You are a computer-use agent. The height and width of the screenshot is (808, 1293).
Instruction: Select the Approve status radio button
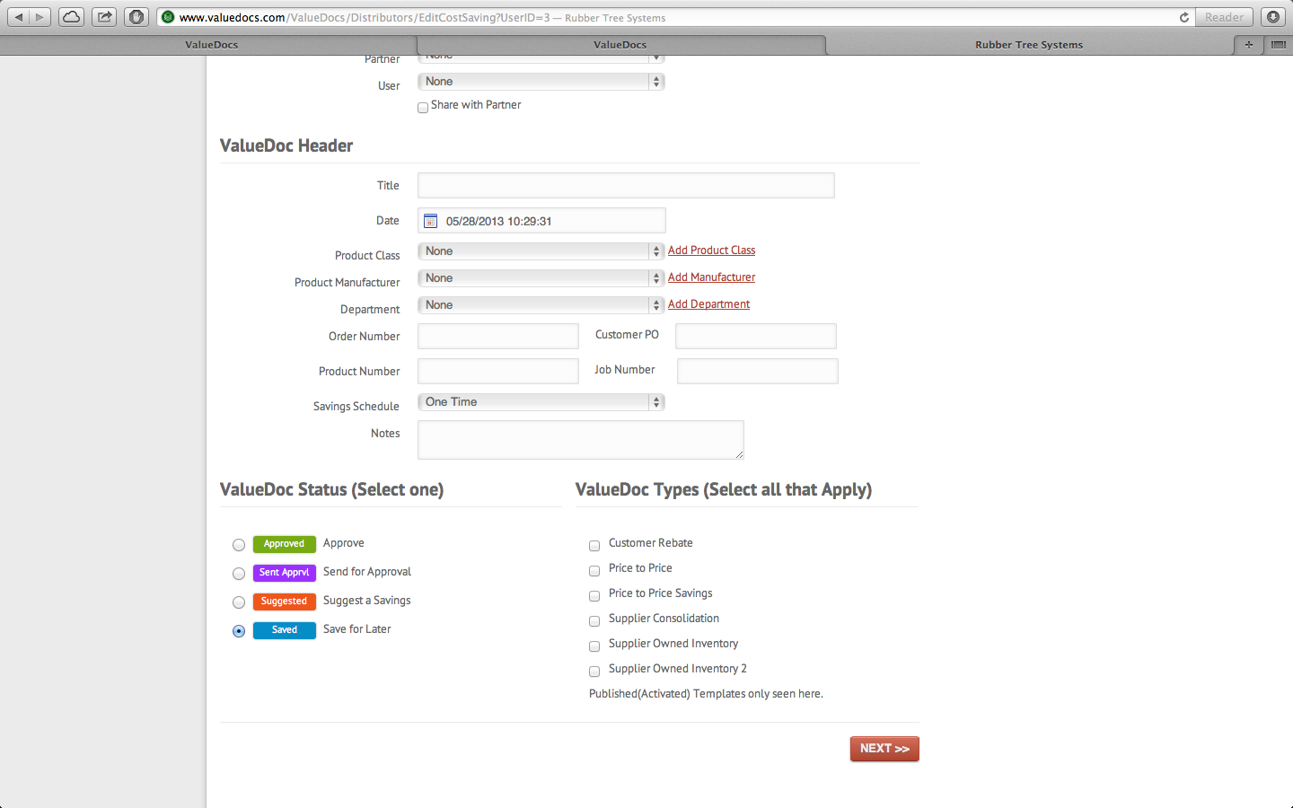pyautogui.click(x=239, y=545)
